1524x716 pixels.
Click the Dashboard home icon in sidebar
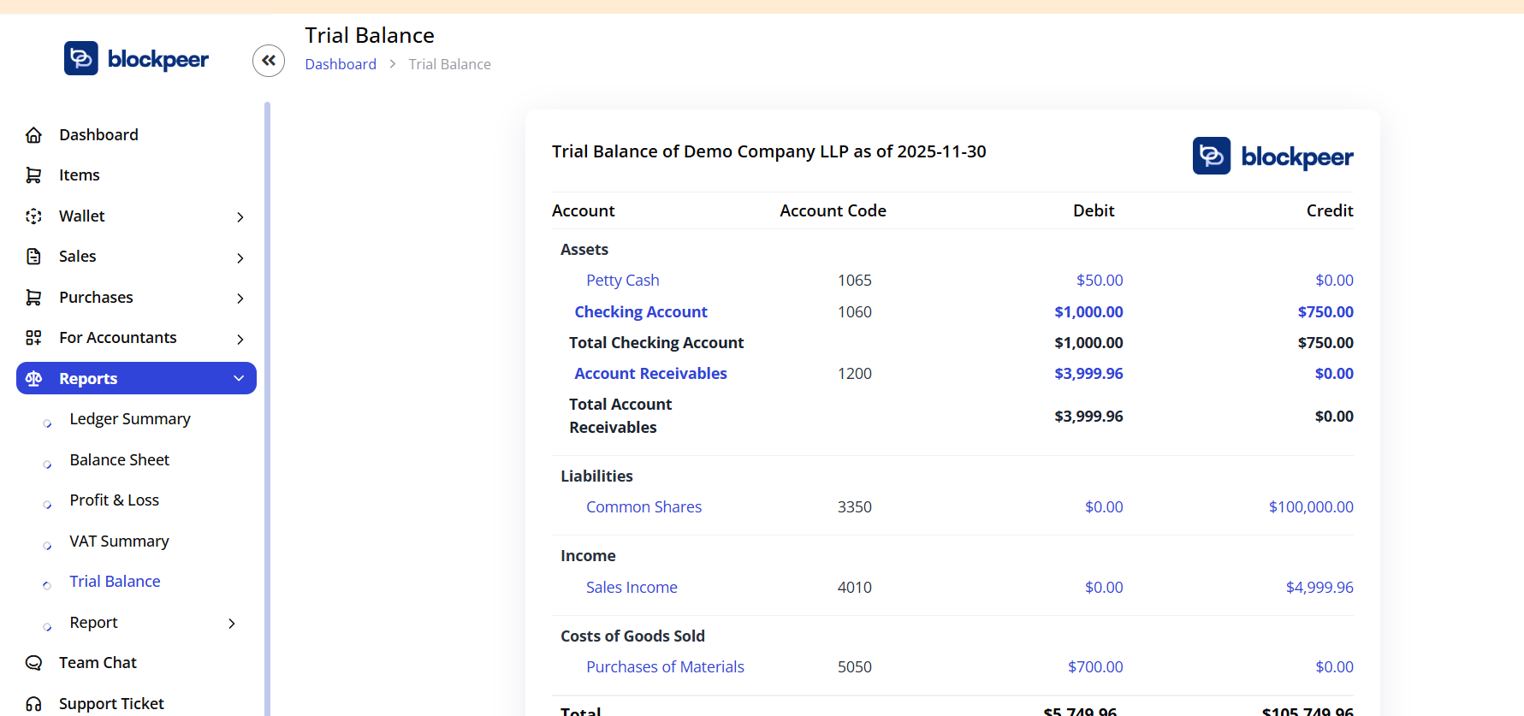coord(33,135)
